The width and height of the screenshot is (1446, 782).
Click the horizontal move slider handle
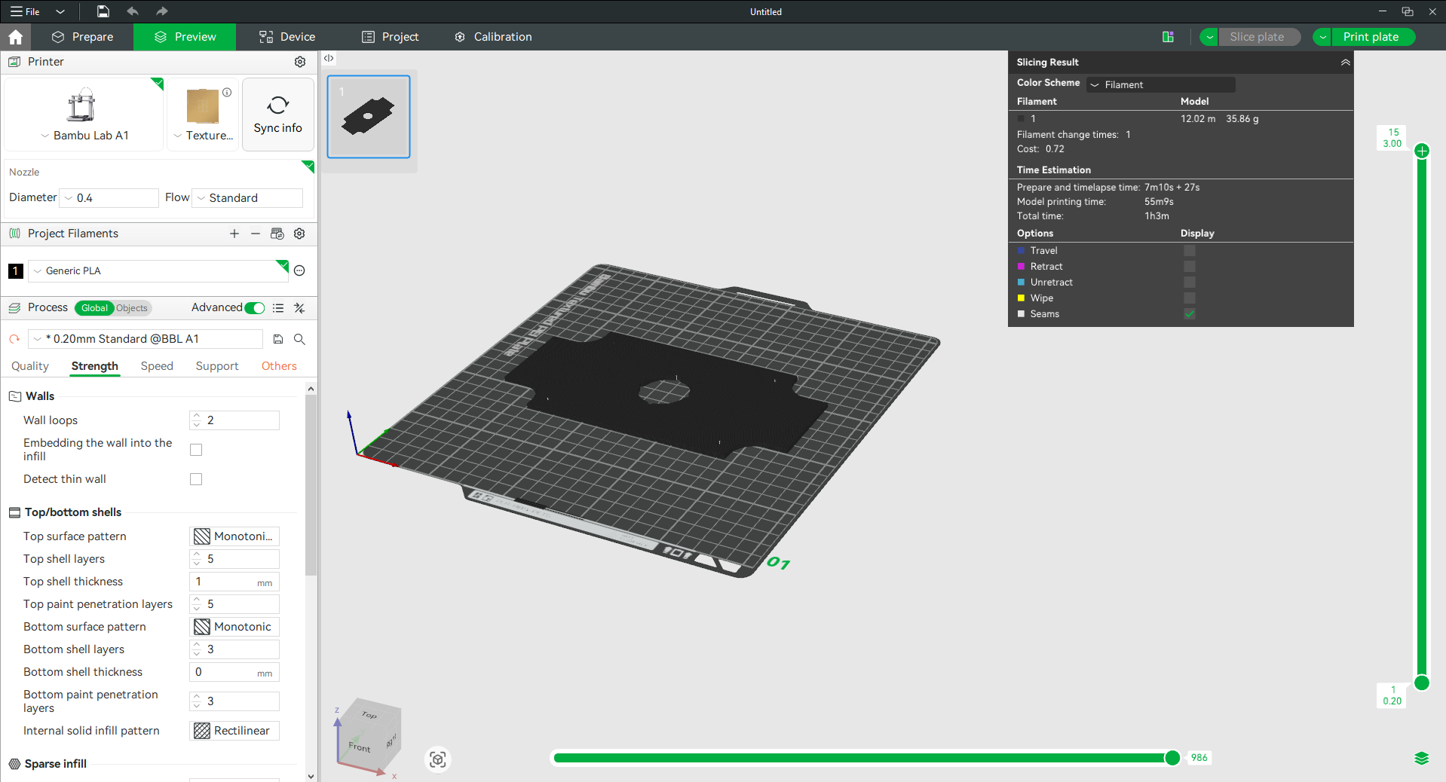1172,758
